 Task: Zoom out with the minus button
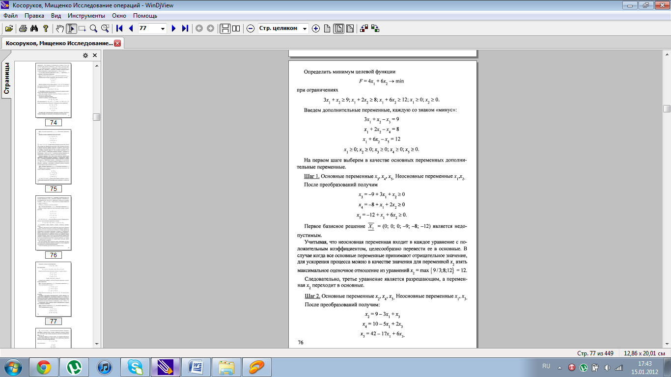(x=251, y=28)
